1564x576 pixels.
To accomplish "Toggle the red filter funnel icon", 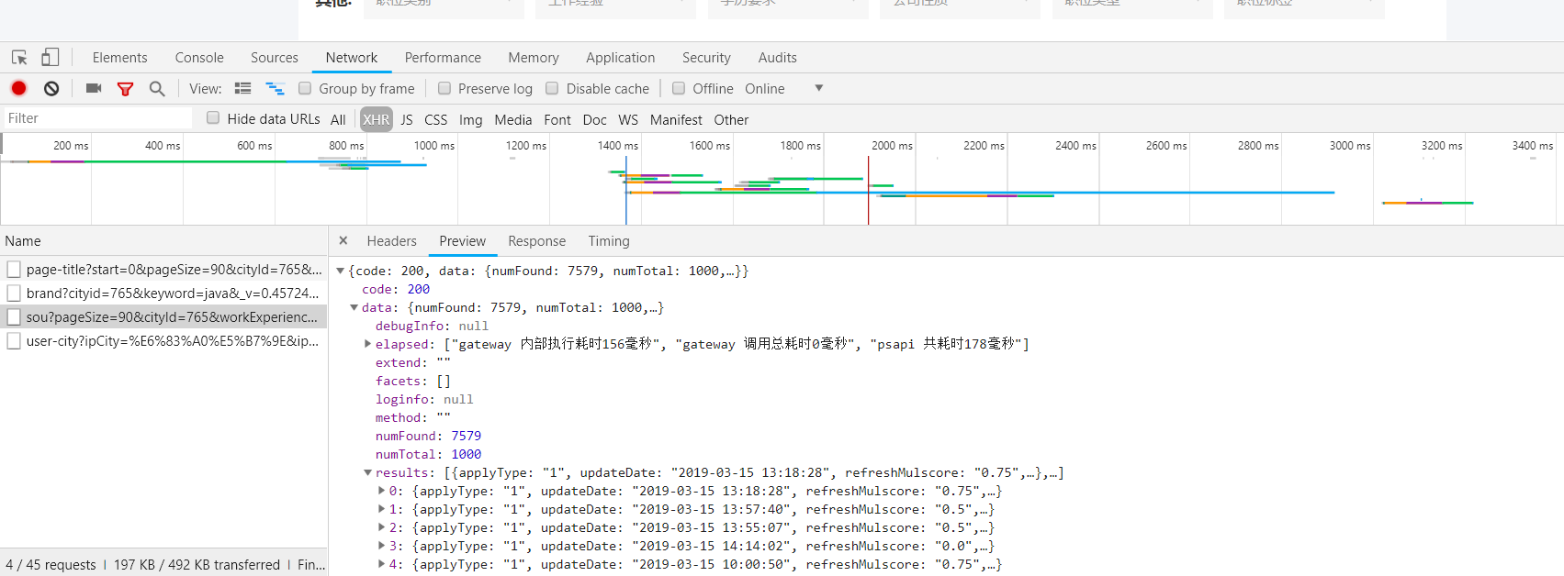I will coord(125,89).
